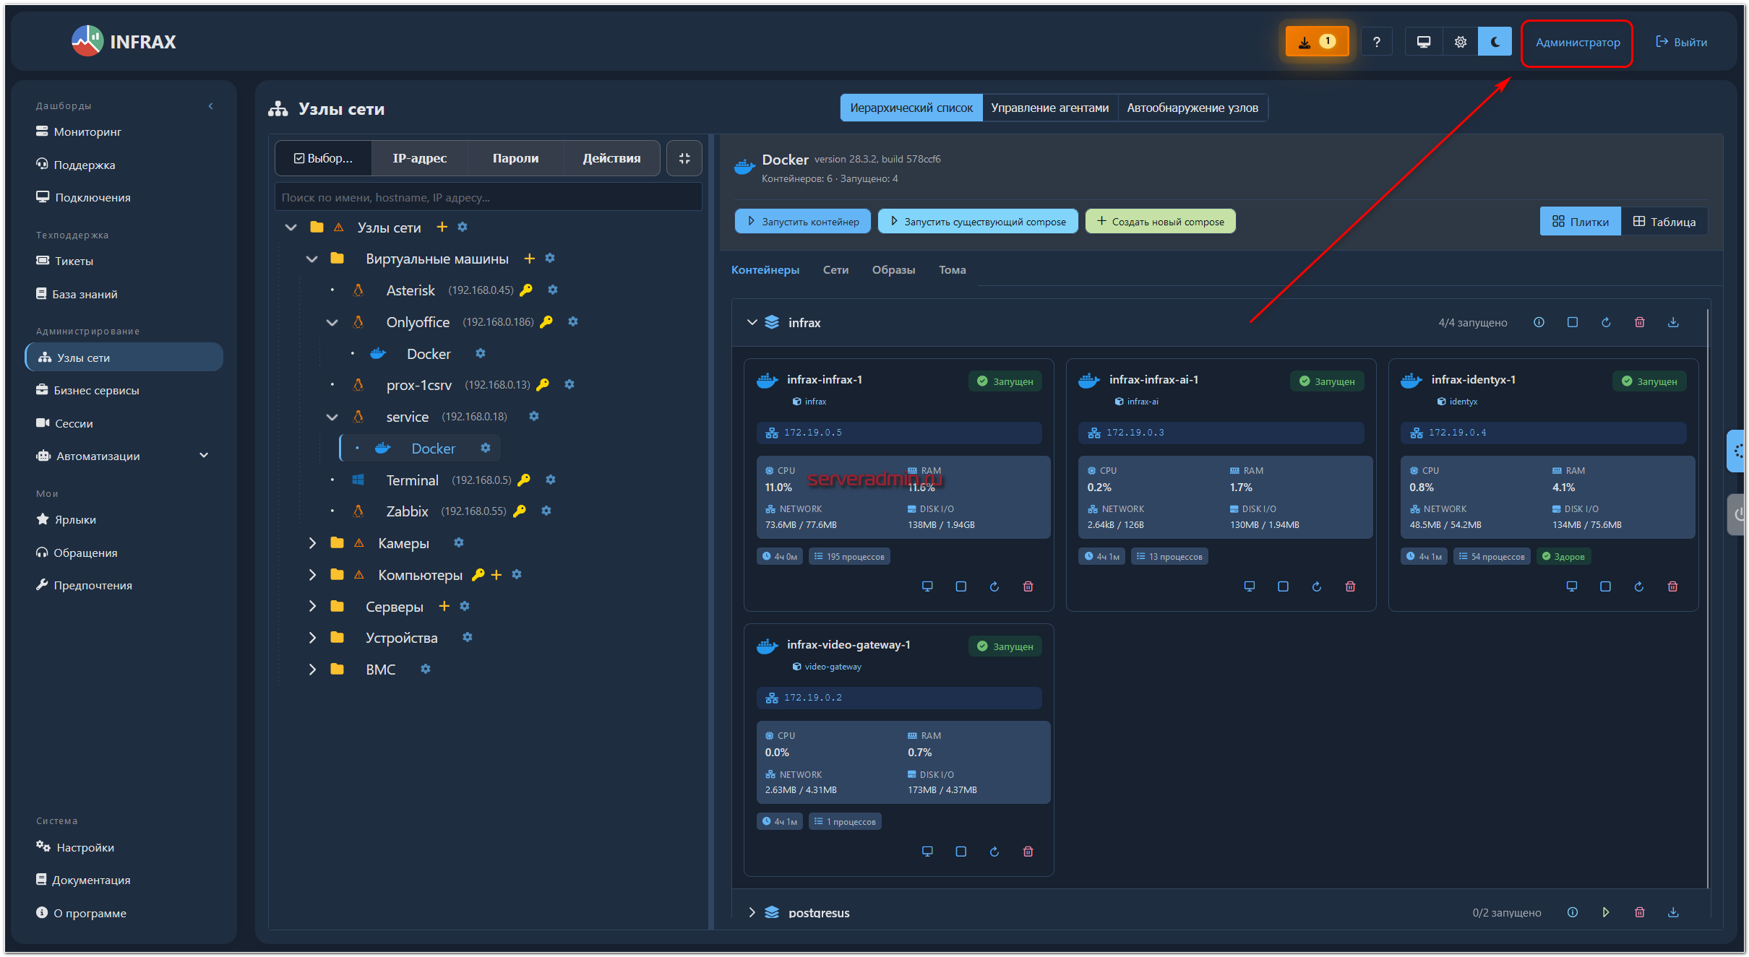Toggle the Выбор selection checkbox button
The width and height of the screenshot is (1749, 957).
click(323, 158)
